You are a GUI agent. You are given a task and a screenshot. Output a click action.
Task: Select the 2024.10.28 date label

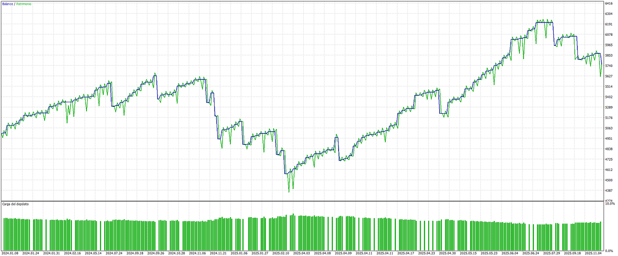[x=177, y=253]
